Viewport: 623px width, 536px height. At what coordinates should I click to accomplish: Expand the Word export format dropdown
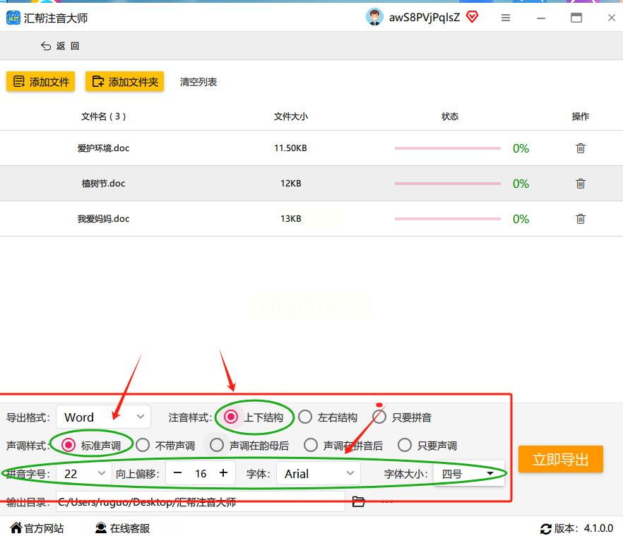click(x=103, y=417)
